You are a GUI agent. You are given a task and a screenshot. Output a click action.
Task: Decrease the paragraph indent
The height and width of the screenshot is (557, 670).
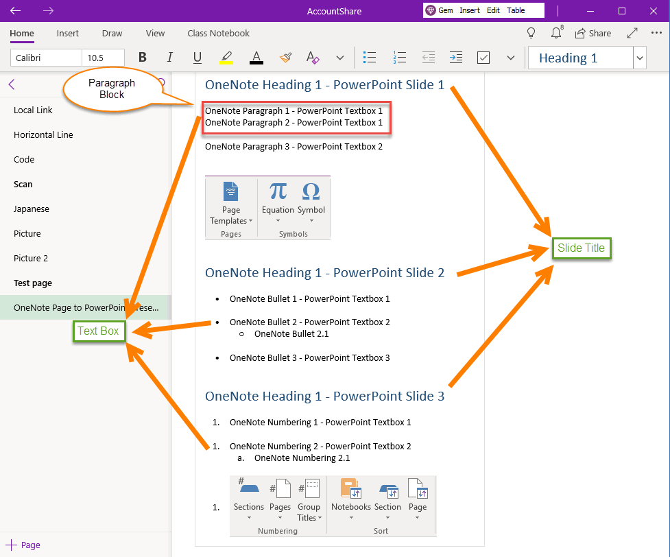point(428,58)
